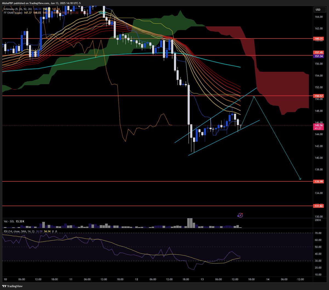Click the 30.00 RSI axis level

[318, 261]
